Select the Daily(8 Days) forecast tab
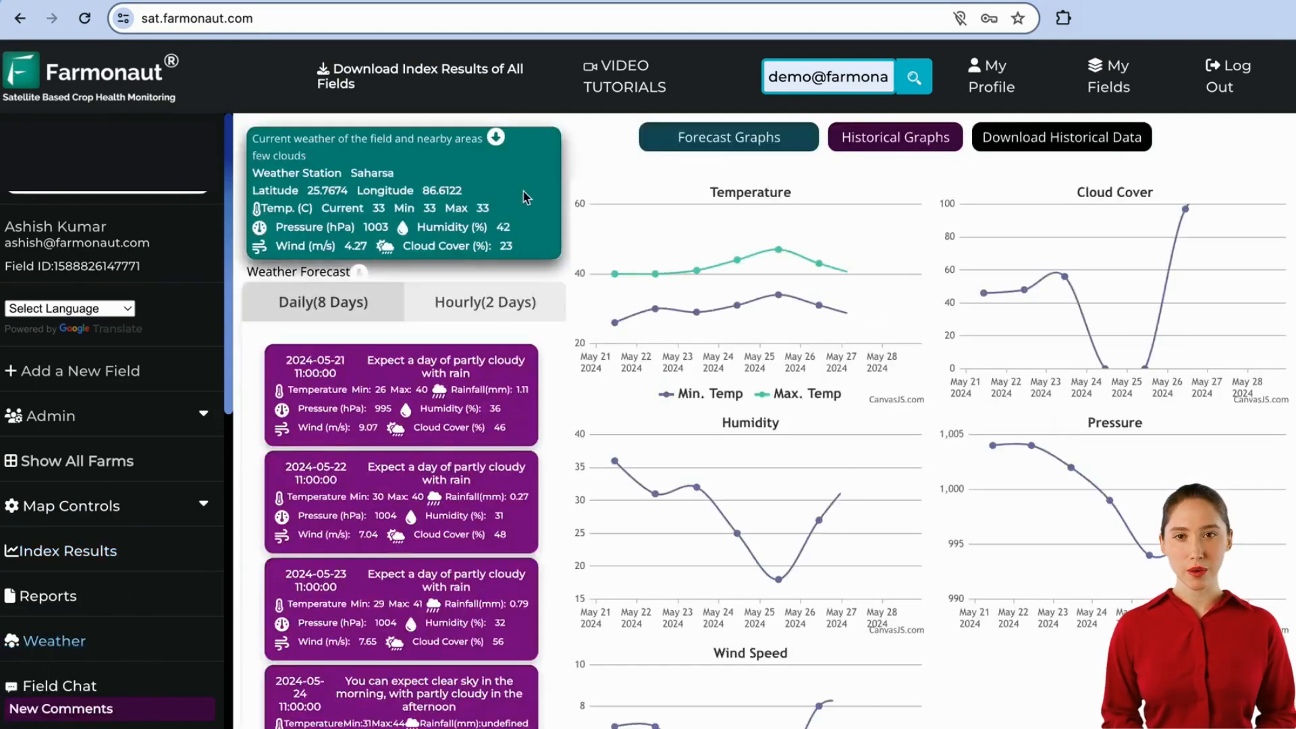This screenshot has height=729, width=1296. click(x=324, y=302)
